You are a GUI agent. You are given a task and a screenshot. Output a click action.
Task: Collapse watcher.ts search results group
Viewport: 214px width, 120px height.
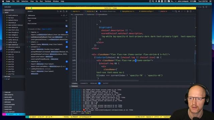tap(28, 61)
